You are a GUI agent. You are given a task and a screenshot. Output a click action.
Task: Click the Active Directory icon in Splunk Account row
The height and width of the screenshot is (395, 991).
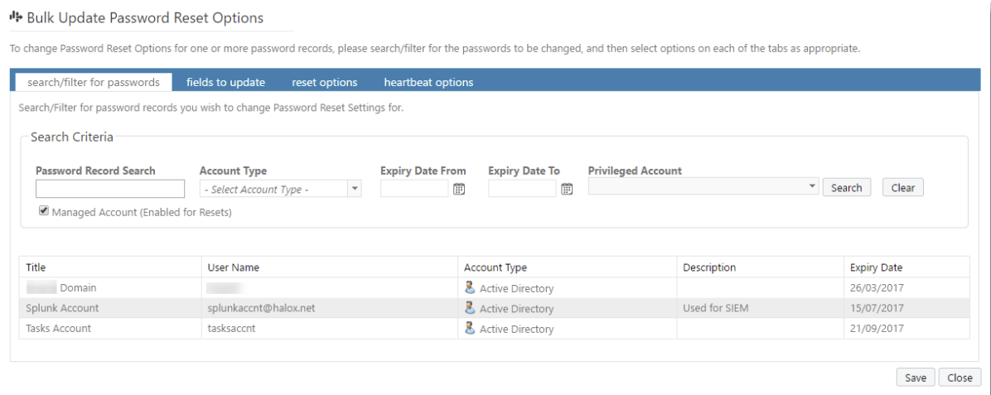pos(470,308)
